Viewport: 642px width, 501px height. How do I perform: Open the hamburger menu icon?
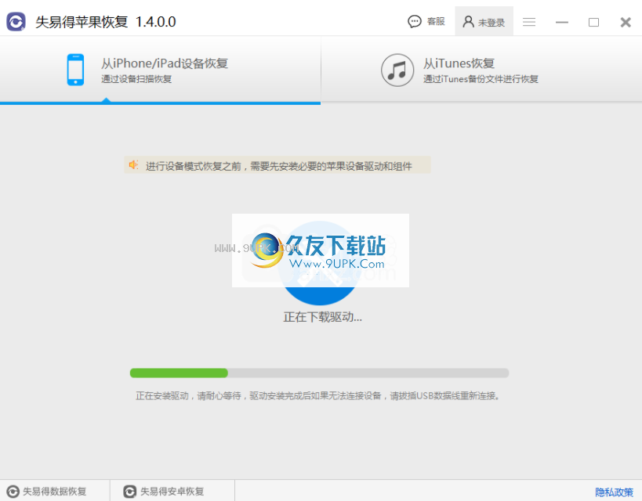(x=529, y=22)
